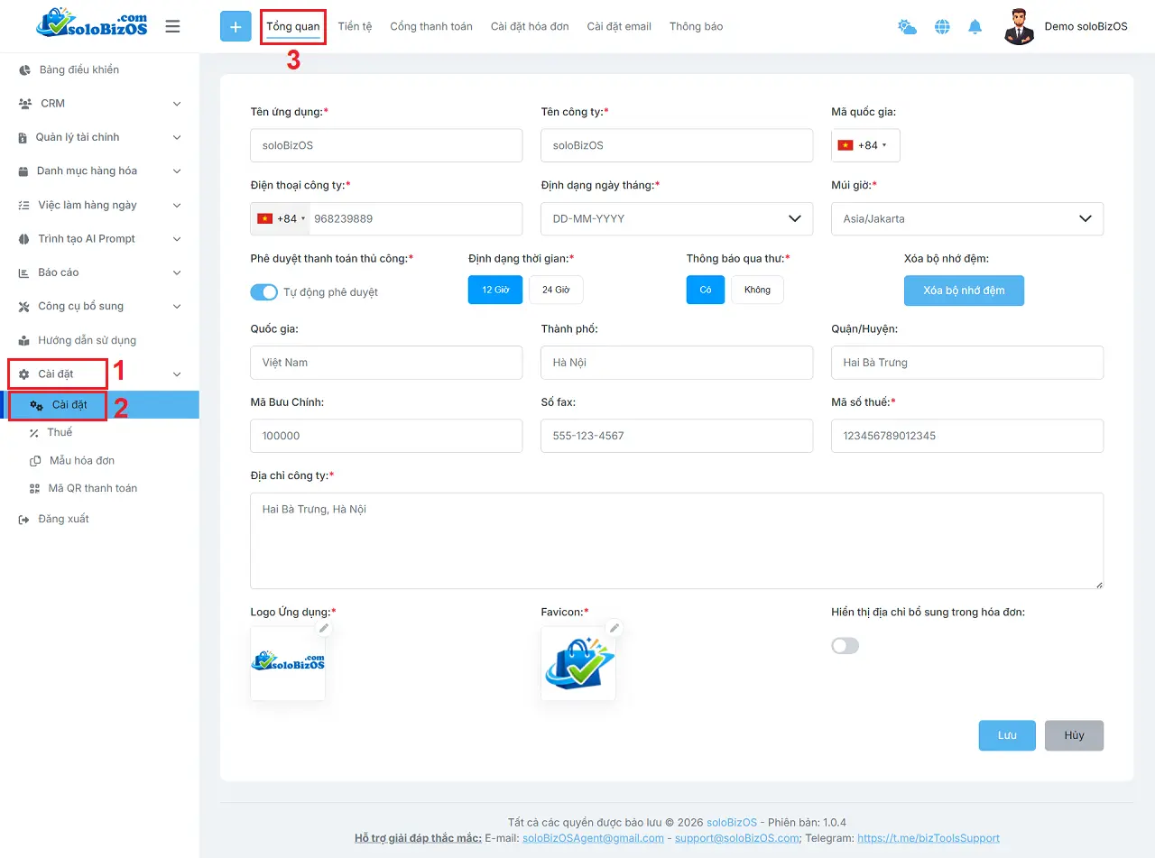Expand the Việc làm hàng ngày menu
The height and width of the screenshot is (858, 1155).
[x=177, y=205]
